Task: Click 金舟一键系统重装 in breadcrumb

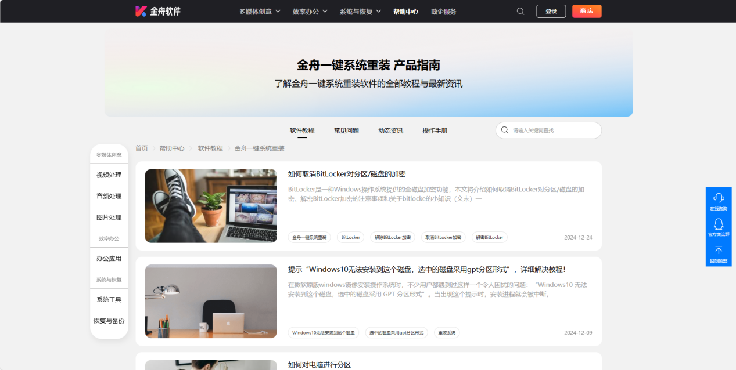Action: (x=260, y=148)
